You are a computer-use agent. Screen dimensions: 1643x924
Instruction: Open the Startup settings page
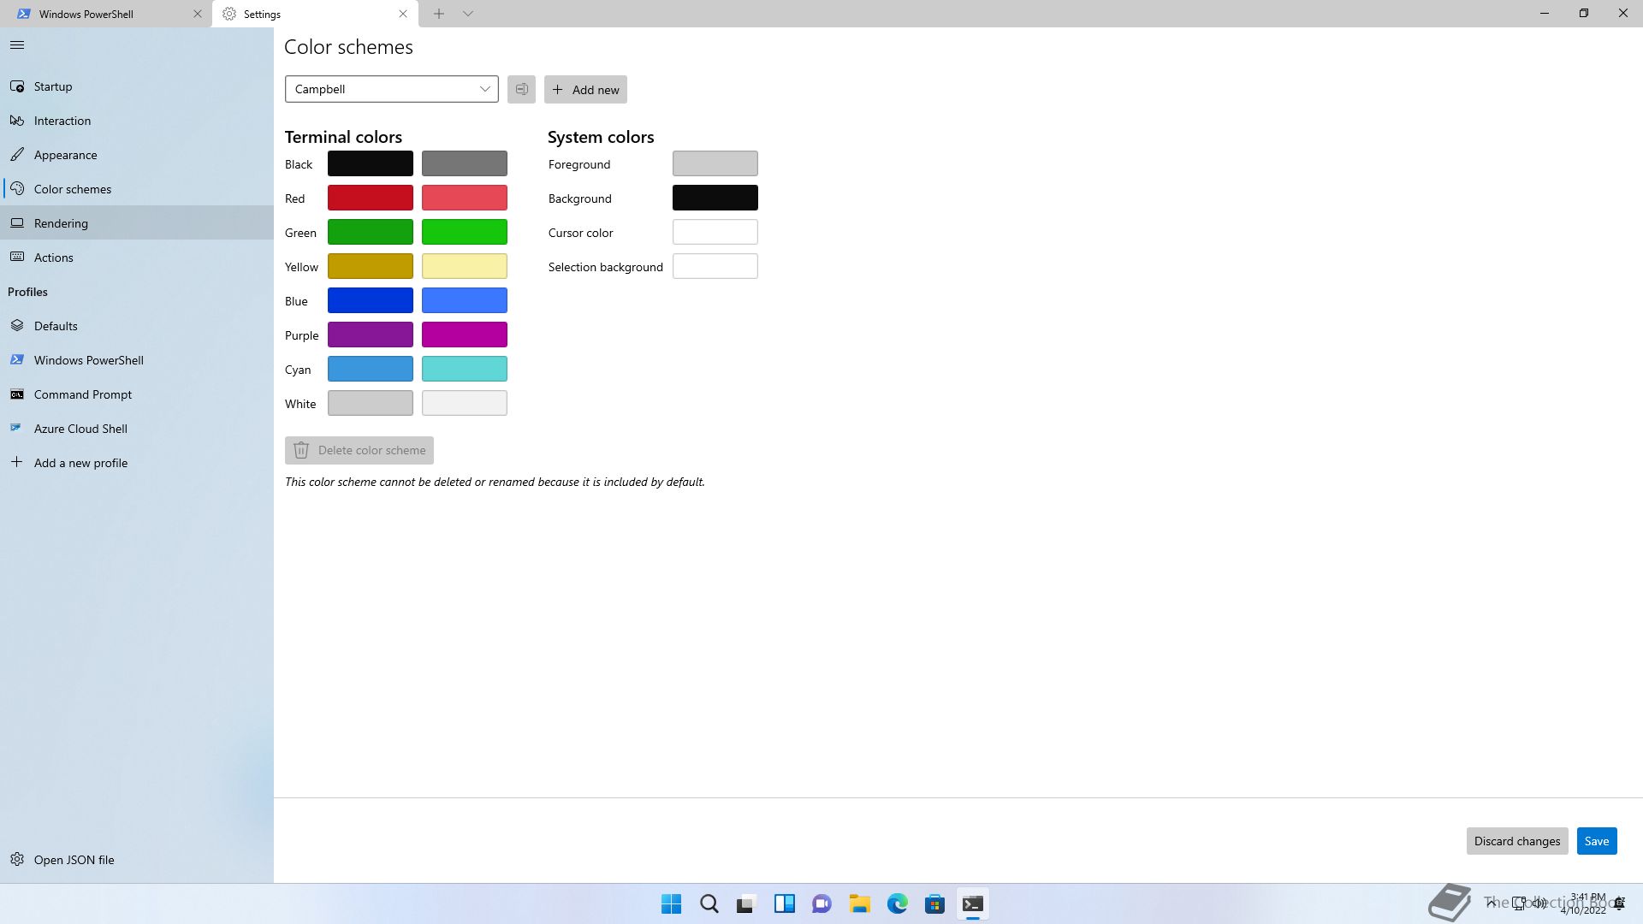pos(137,86)
